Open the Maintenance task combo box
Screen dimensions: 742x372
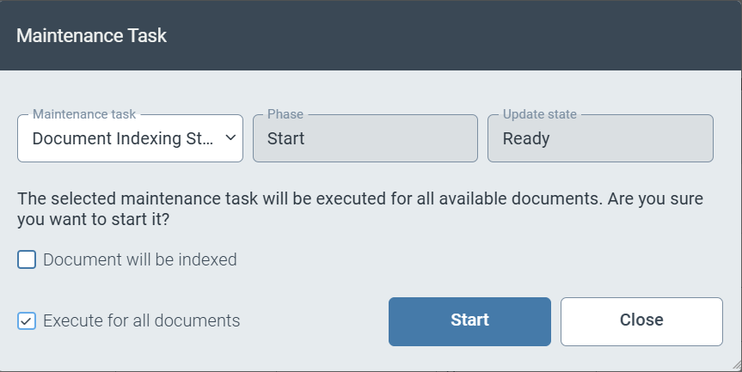(129, 138)
